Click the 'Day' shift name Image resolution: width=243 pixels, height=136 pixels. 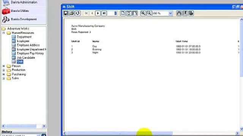pyautogui.click(x=95, y=46)
